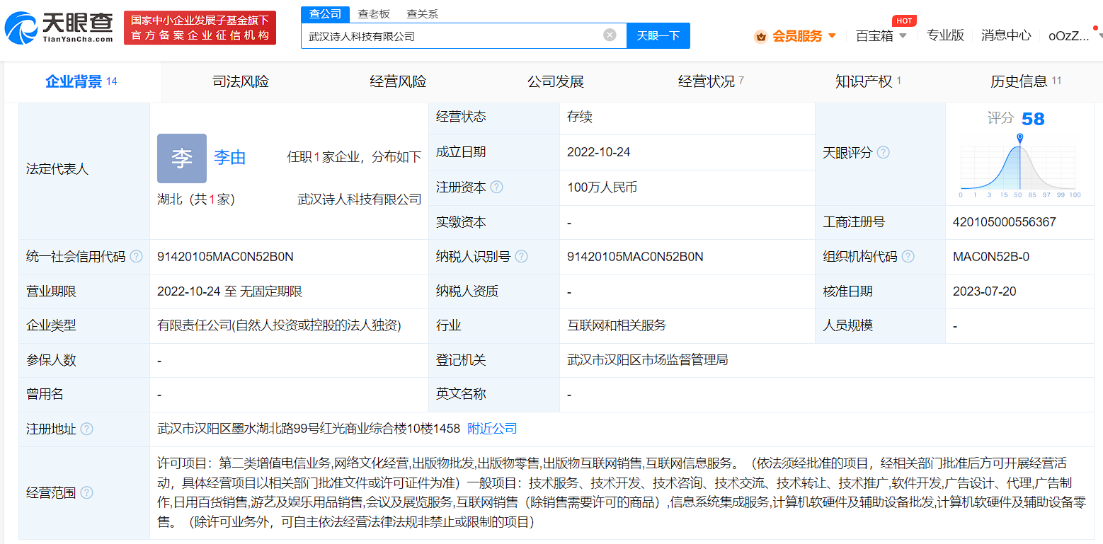This screenshot has width=1103, height=544.
Task: Open the 经营范围 help icon
Action: (87, 493)
